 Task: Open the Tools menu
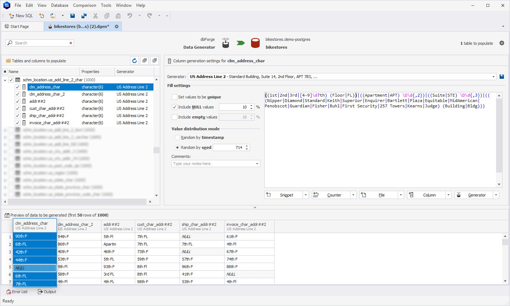coord(106,5)
